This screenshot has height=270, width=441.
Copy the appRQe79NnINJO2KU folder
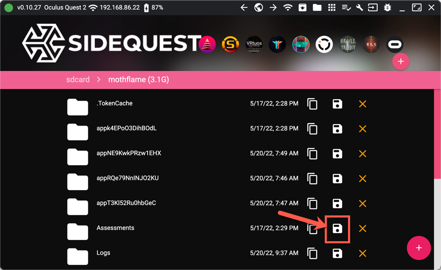[313, 178]
